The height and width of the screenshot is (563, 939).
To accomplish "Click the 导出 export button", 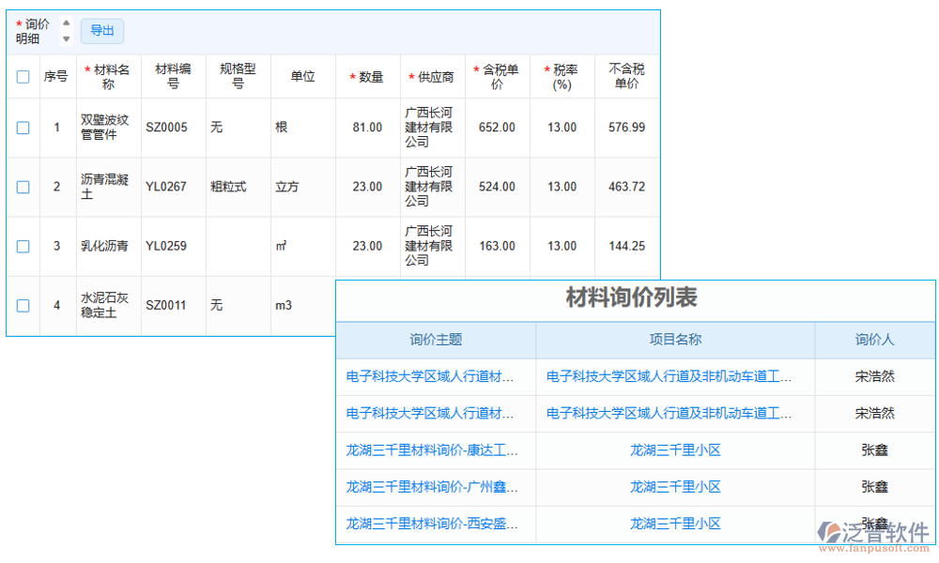I will (x=101, y=31).
